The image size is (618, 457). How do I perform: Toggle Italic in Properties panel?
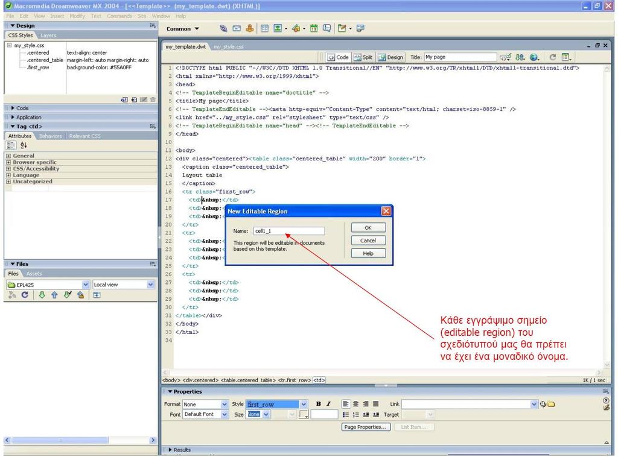[x=328, y=404]
